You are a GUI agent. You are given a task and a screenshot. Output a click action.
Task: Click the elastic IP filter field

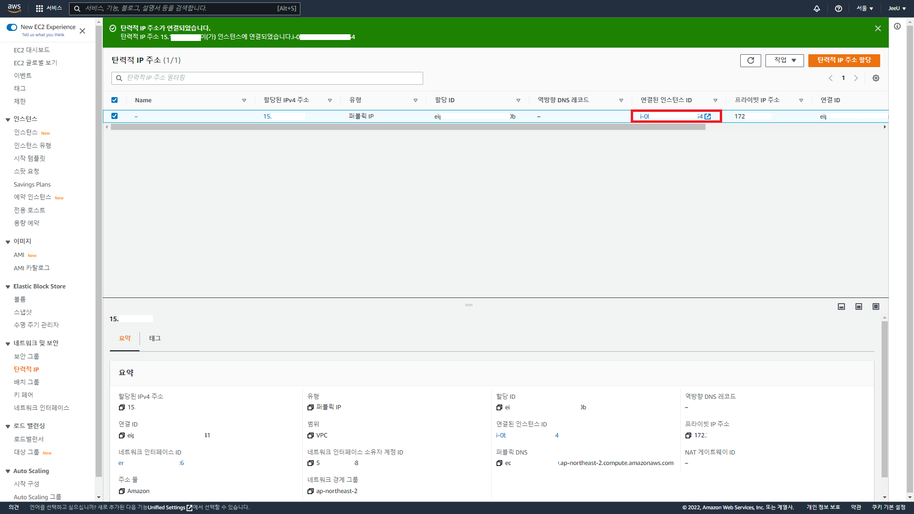pyautogui.click(x=267, y=78)
